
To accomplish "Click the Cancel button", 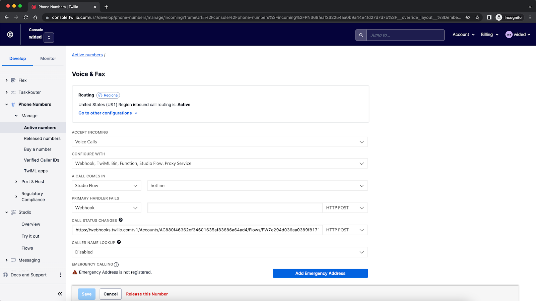I will tap(111, 294).
